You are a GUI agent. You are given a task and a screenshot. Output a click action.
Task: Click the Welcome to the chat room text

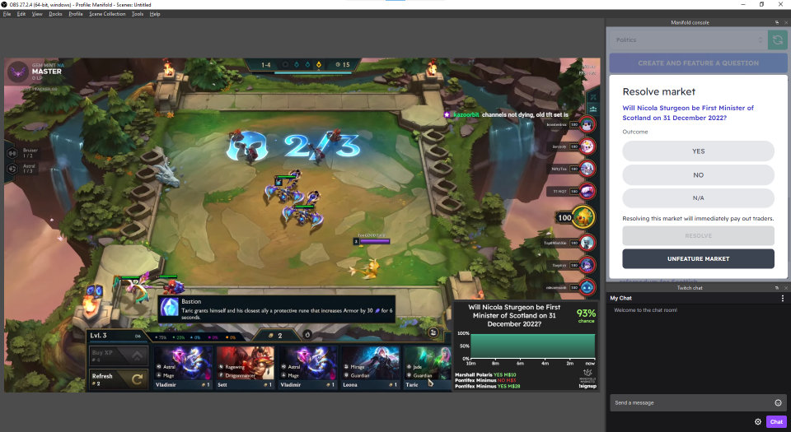645,310
